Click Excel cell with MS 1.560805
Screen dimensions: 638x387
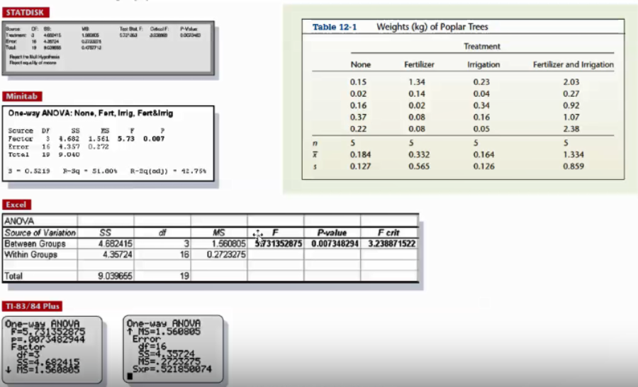tap(219, 243)
